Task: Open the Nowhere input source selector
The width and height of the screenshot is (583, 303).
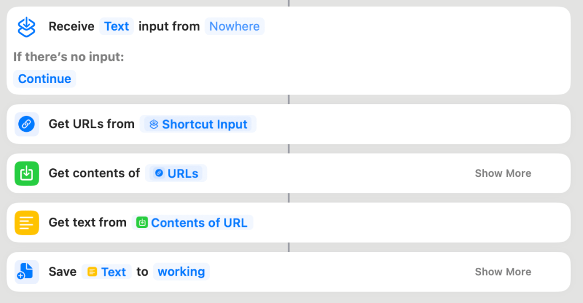Action: 234,27
